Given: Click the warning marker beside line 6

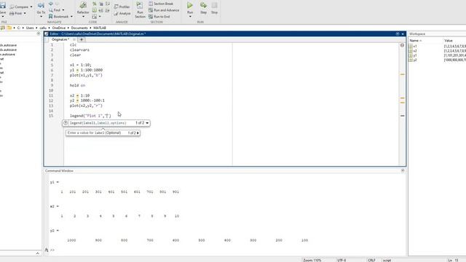Looking at the screenshot, I should [x=403, y=74].
